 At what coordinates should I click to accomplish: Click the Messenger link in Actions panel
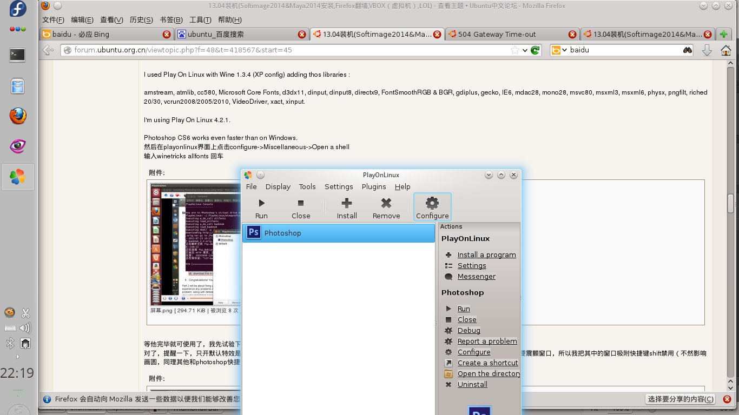(477, 276)
